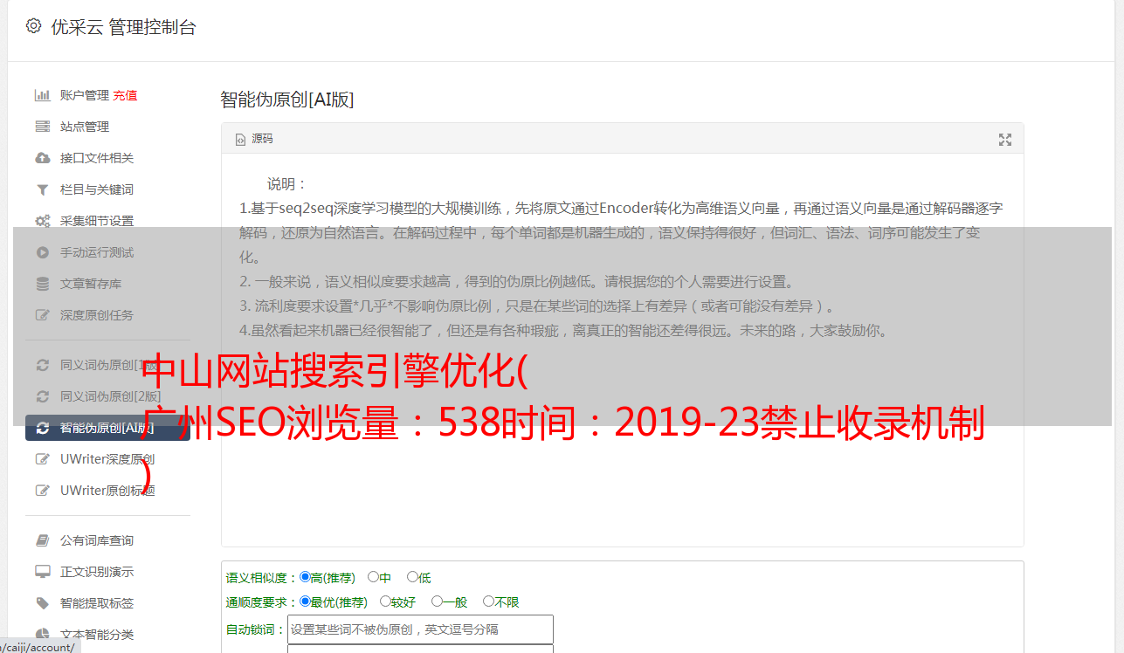Screen dimensions: 1124x653
Task: Toggle editor fullscreen expand icon
Action: pyautogui.click(x=1004, y=140)
